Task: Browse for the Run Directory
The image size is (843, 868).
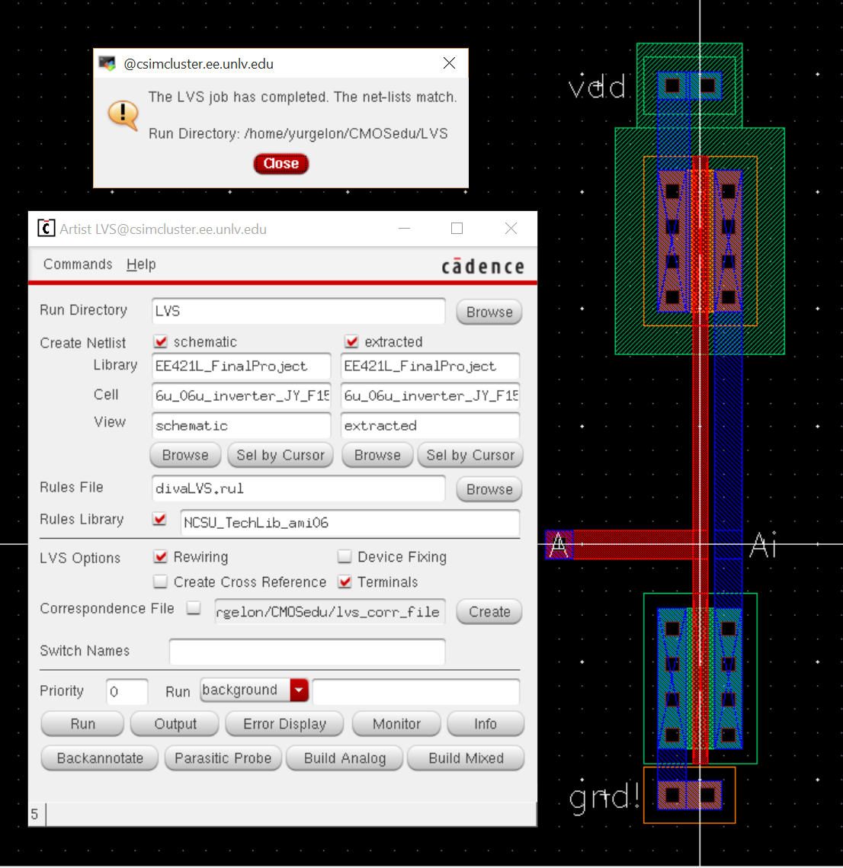Action: pos(489,312)
